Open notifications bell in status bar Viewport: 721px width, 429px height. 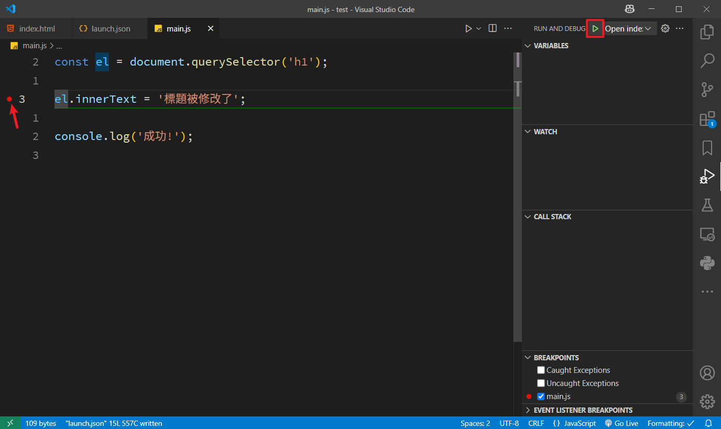point(708,423)
